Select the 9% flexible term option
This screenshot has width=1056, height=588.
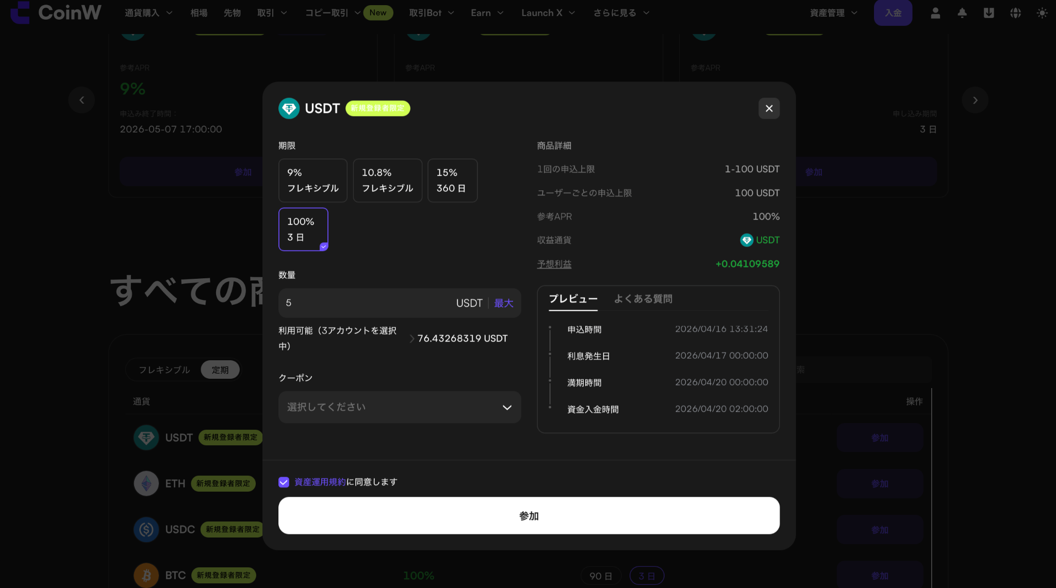pos(313,180)
